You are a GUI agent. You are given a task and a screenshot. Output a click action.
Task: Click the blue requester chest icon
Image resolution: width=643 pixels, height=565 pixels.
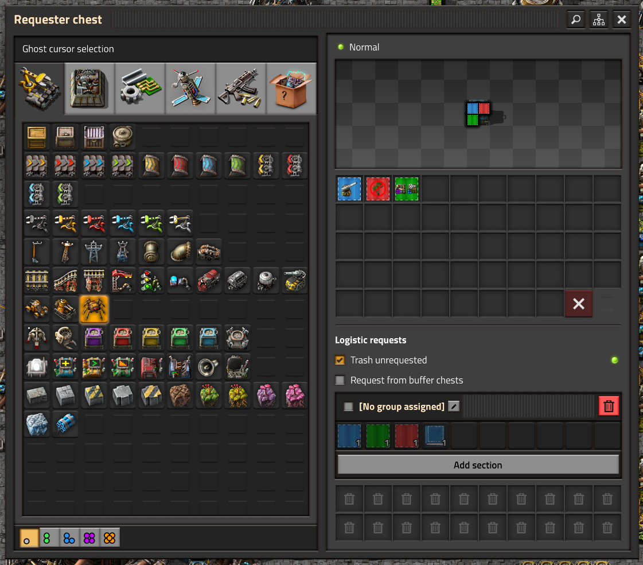pos(208,338)
